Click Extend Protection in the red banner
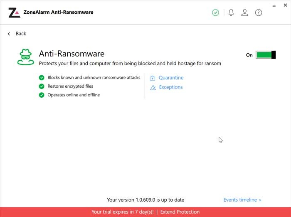Viewport: 291px width, 217px height. 180,212
